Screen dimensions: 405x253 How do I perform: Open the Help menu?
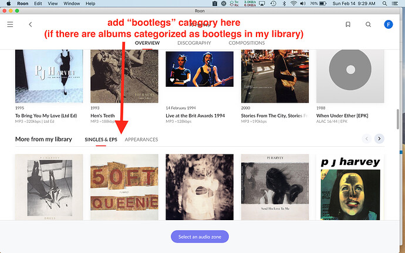[x=90, y=4]
